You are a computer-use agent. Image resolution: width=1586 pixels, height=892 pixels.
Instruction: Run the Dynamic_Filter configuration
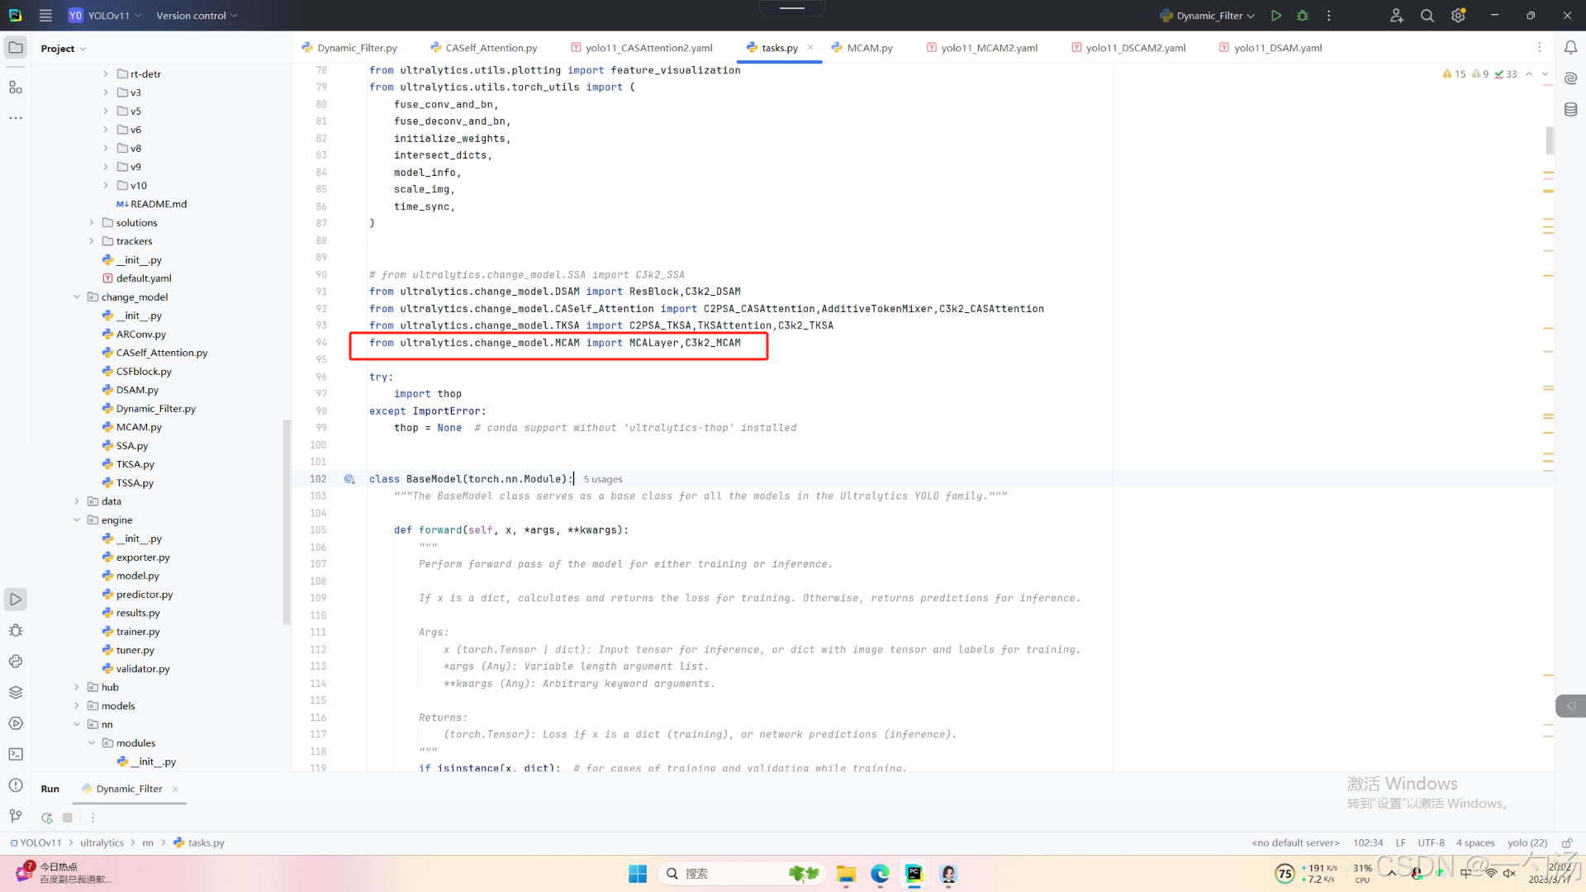pos(1276,16)
